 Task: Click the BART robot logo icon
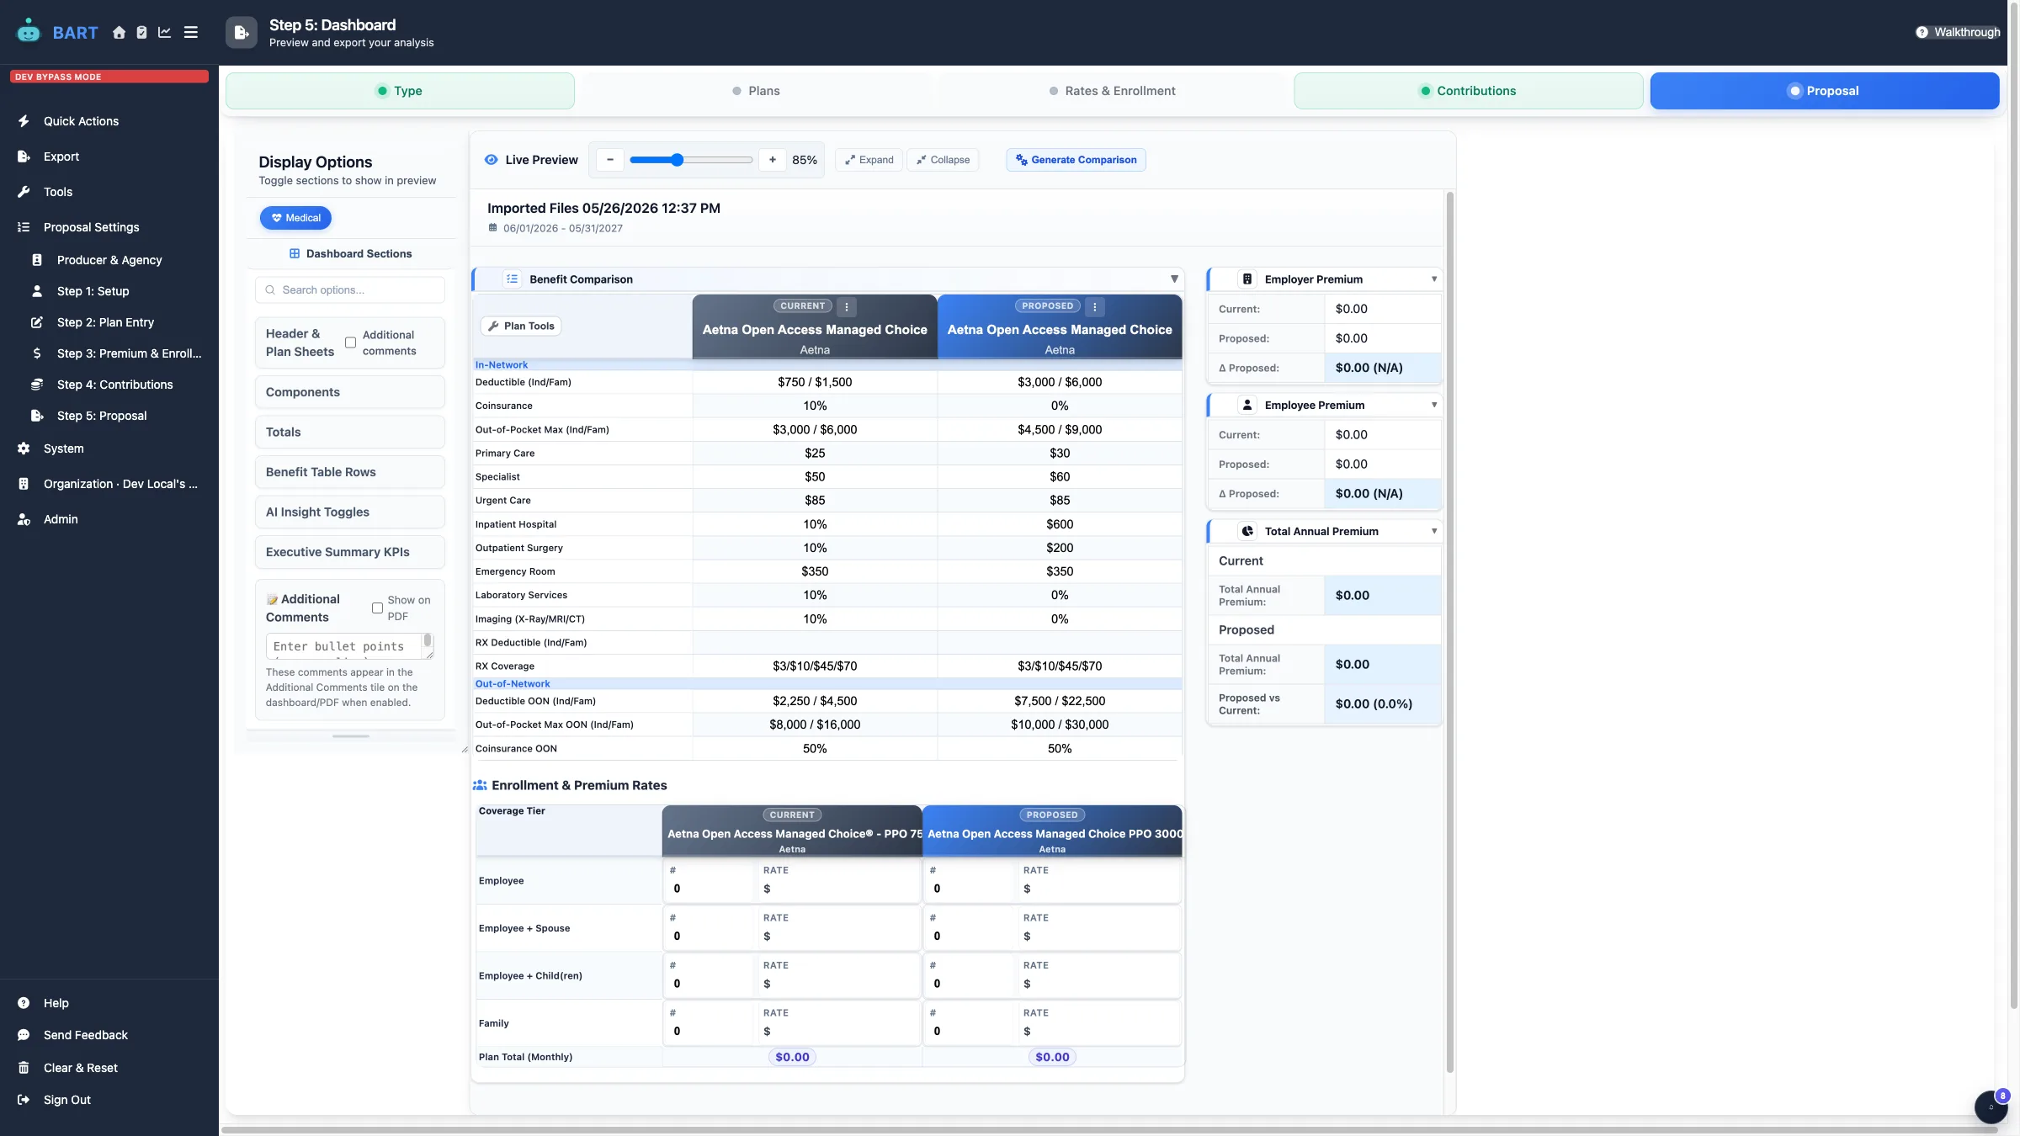click(x=29, y=31)
